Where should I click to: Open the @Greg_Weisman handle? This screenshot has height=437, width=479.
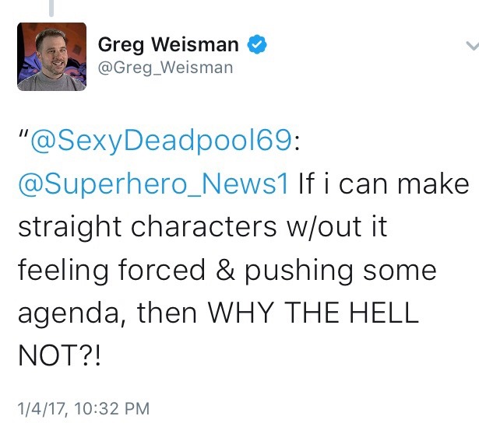point(164,68)
